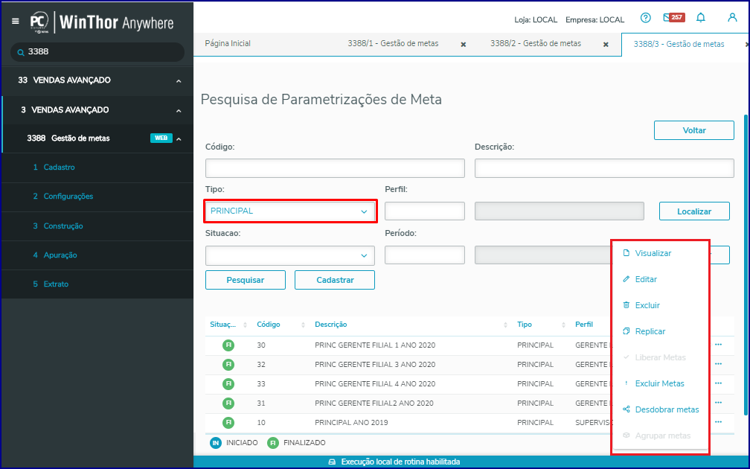Open 1 Cadastro in the sidebar
This screenshot has height=469, width=750.
[97, 167]
